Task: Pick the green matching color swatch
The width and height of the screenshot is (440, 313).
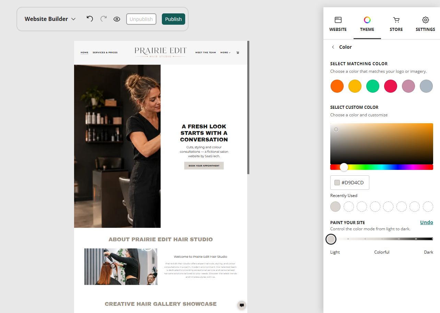Action: click(373, 86)
